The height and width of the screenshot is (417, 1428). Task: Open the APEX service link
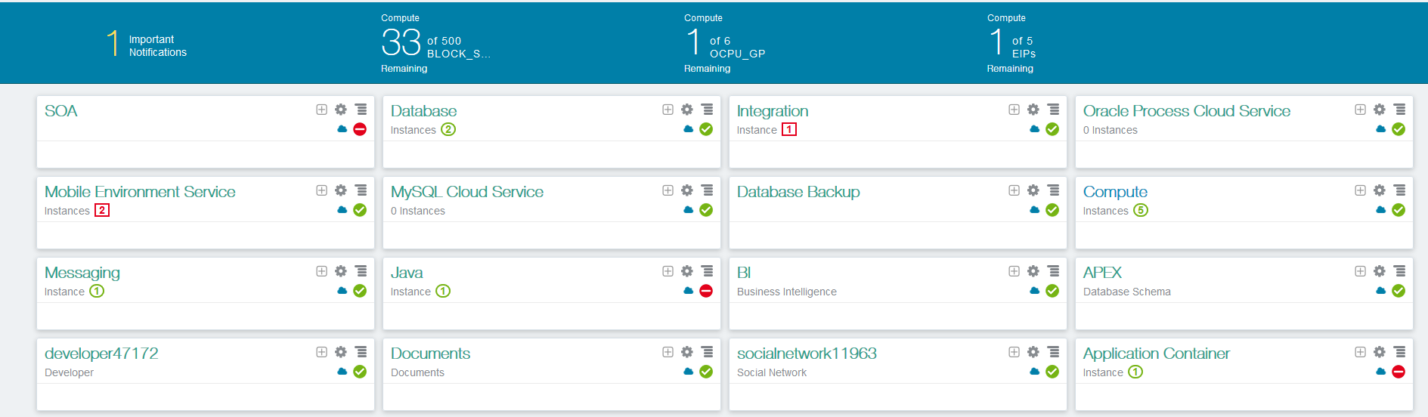tap(1102, 273)
